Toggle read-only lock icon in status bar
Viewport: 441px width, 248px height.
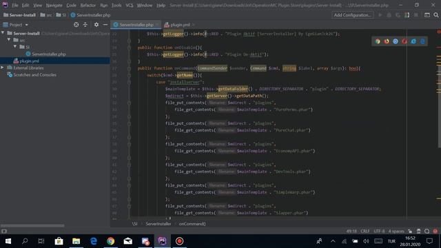pos(410,231)
